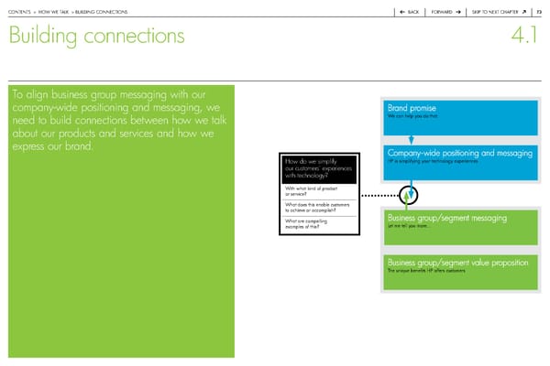550x366 pixels.
Task: Click the Back arrow icon
Action: 404,11
